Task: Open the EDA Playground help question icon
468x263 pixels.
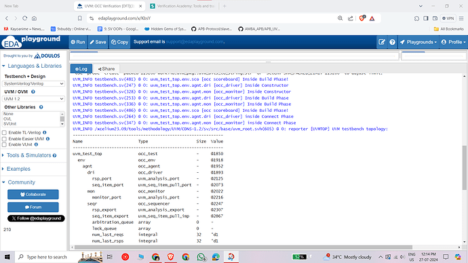Action: pyautogui.click(x=392, y=42)
